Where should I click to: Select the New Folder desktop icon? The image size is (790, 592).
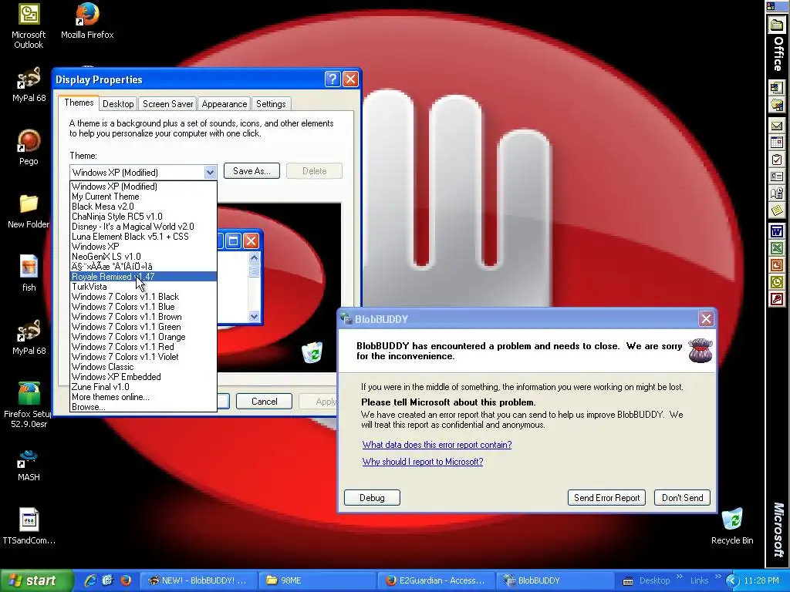point(29,211)
